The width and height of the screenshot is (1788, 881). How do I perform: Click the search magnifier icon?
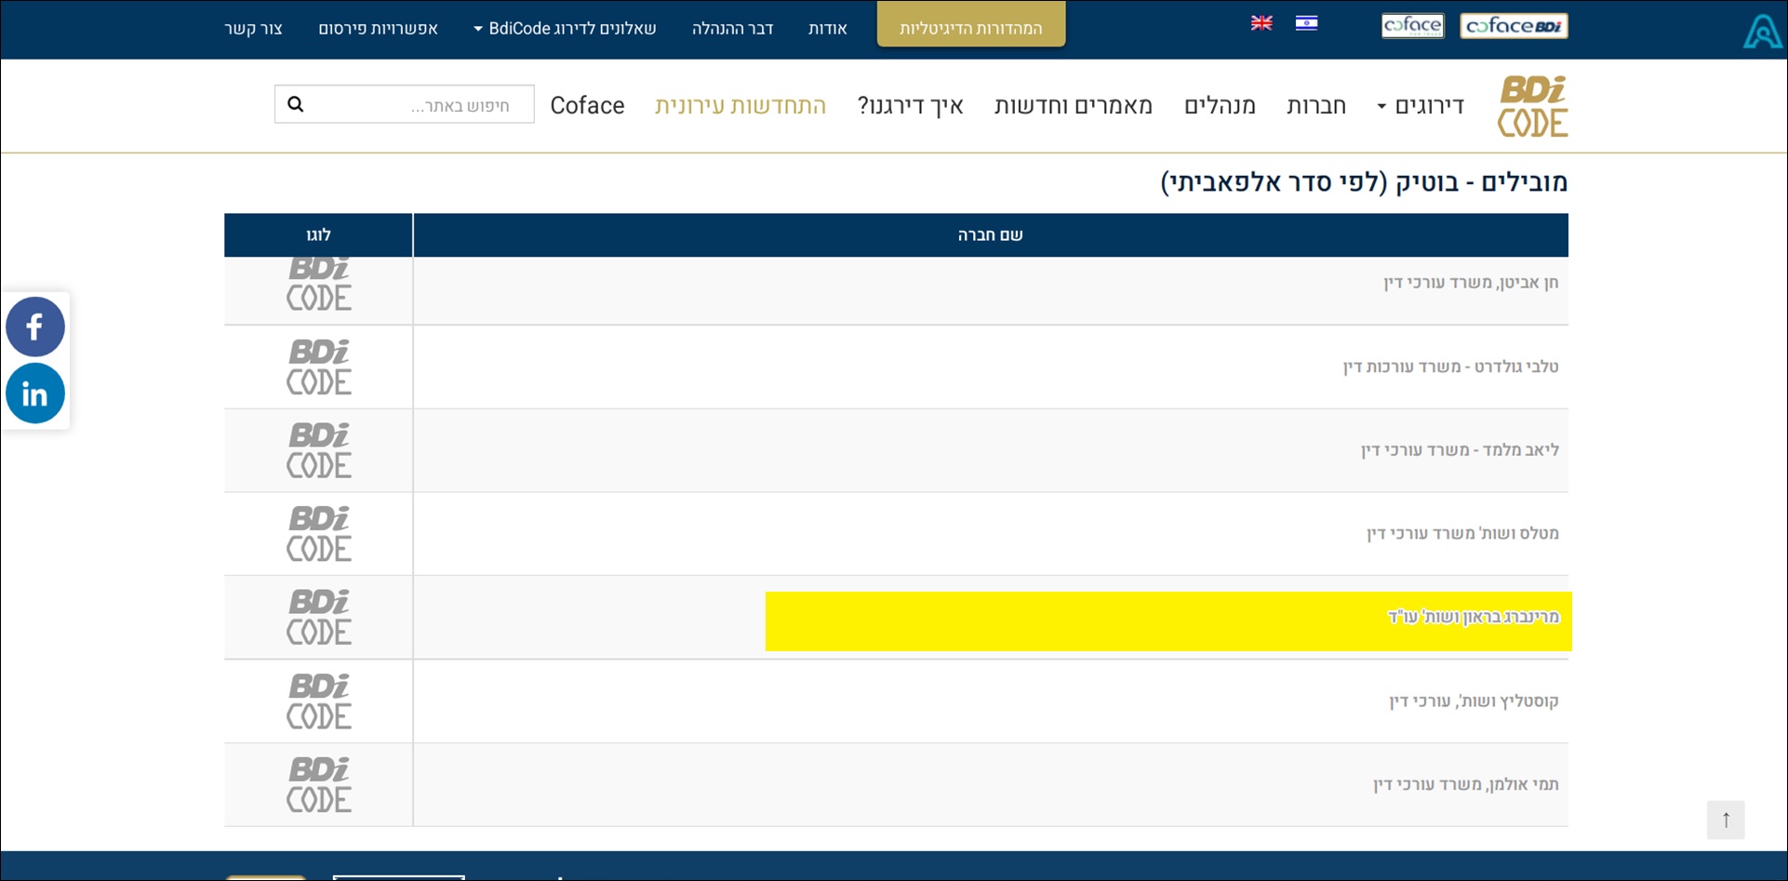point(296,104)
